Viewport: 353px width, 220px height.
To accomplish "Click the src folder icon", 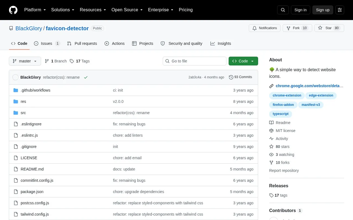I will (16, 113).
